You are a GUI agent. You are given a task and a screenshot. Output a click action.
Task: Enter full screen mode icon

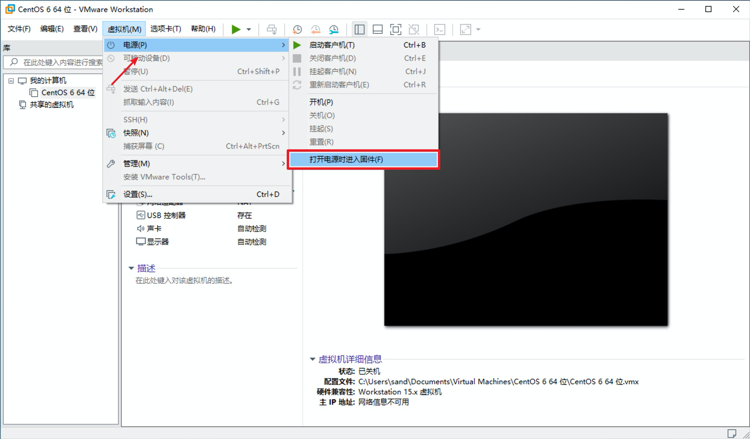coord(395,29)
